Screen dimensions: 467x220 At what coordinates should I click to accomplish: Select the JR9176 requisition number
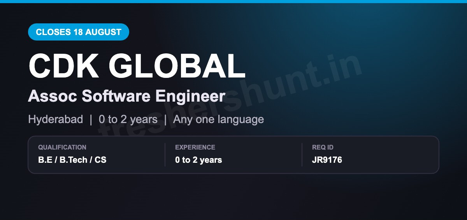(327, 160)
